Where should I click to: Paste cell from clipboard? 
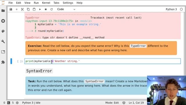(x=34, y=9)
